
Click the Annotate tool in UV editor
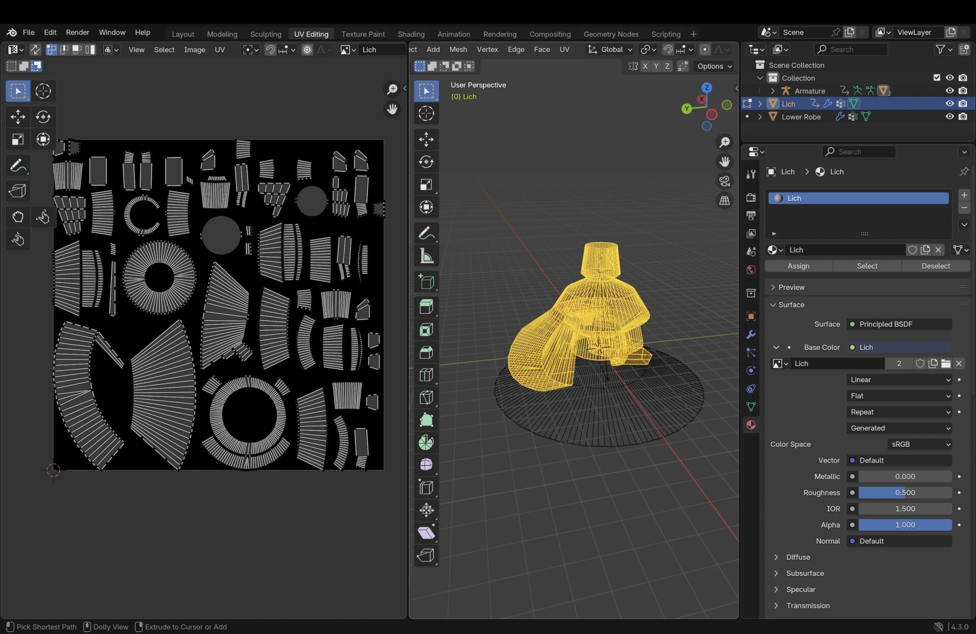point(18,166)
